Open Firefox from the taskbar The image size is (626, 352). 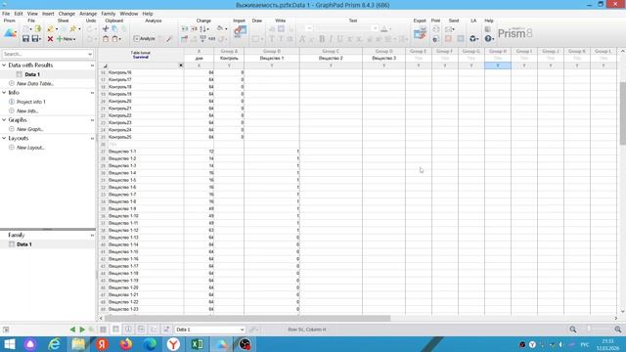tap(126, 344)
